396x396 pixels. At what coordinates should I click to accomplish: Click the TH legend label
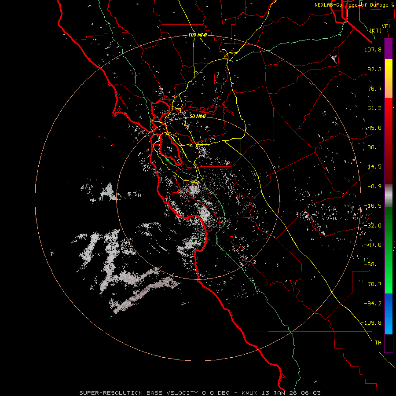click(378, 343)
